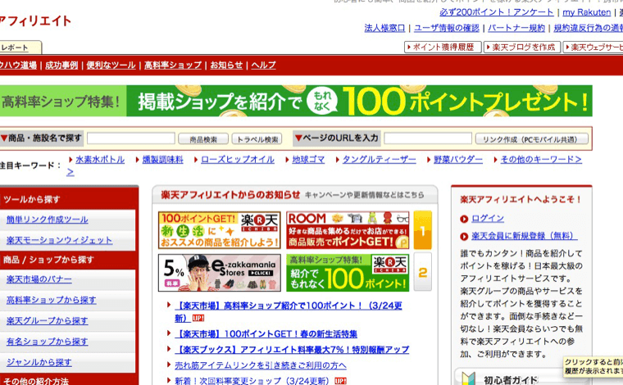
Task: Open 売れ筋アイテムリンク news link
Action: (x=260, y=365)
